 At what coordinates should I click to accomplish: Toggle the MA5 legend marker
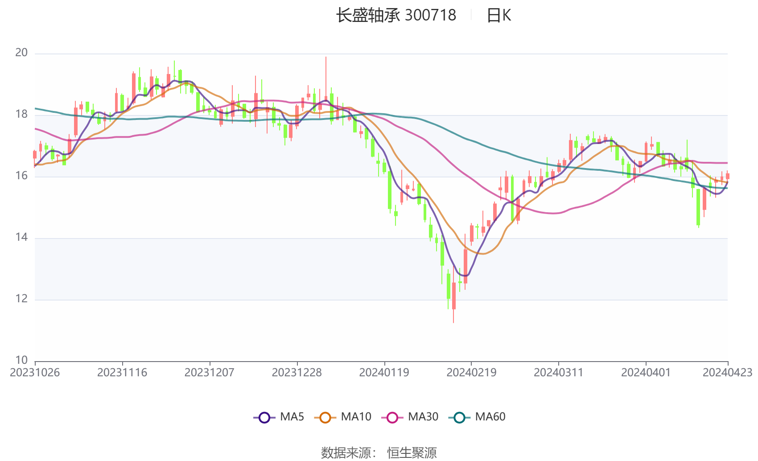[264, 417]
